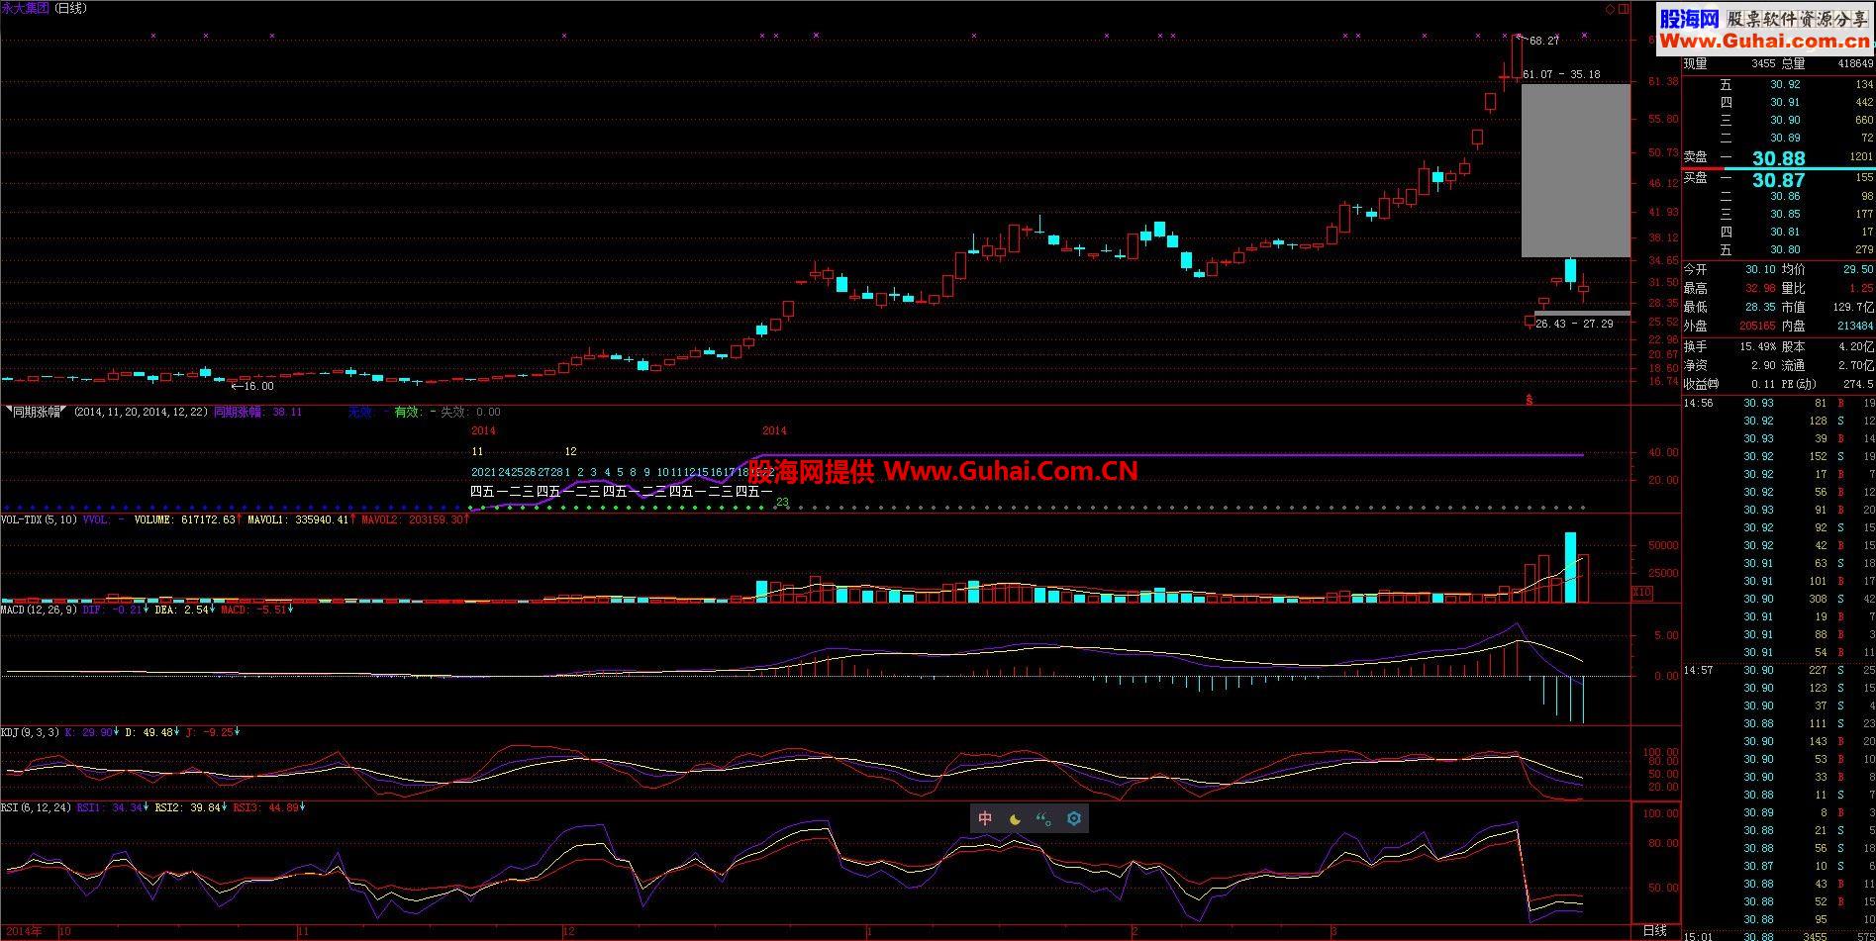The width and height of the screenshot is (1876, 941).
Task: Click the MAVOL2: 203159.30 readout
Action: [412, 518]
